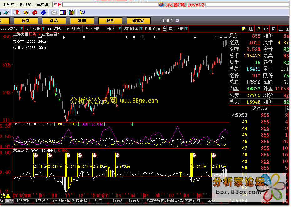Switch to the 超赢2 tab
This screenshot has height=207, width=291.
(x=117, y=201)
